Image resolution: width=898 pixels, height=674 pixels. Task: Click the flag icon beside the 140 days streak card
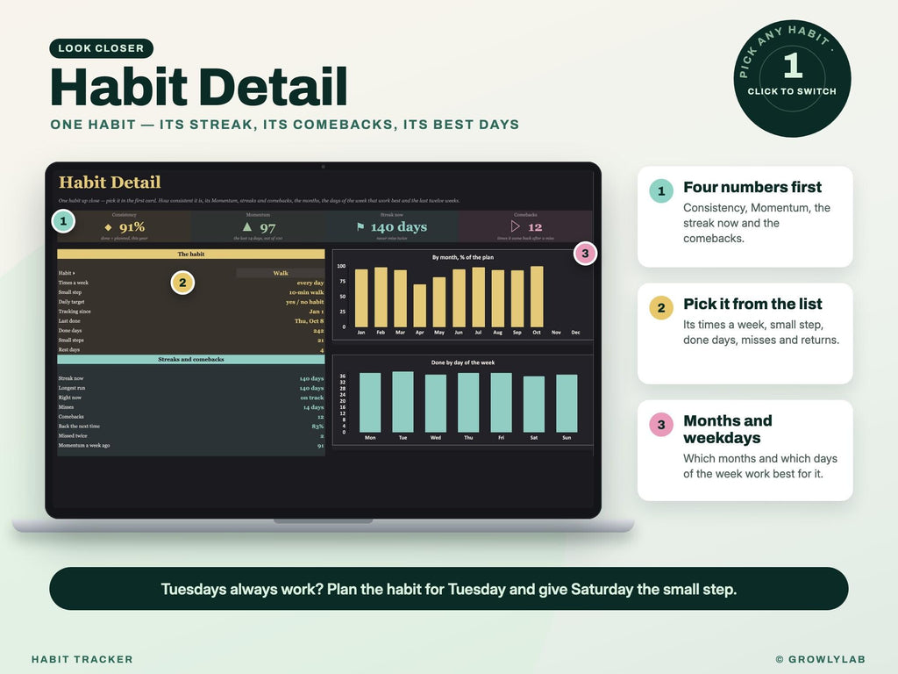[x=360, y=226]
